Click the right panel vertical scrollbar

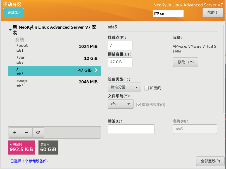point(224,69)
